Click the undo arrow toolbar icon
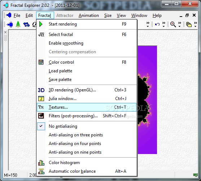 [x=157, y=24]
